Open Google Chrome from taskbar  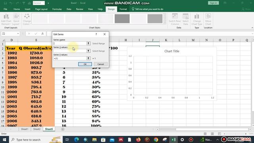156,139
